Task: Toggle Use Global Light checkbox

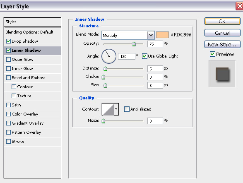Action: (144, 56)
